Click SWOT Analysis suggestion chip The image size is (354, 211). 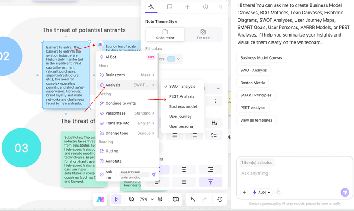tap(254, 70)
